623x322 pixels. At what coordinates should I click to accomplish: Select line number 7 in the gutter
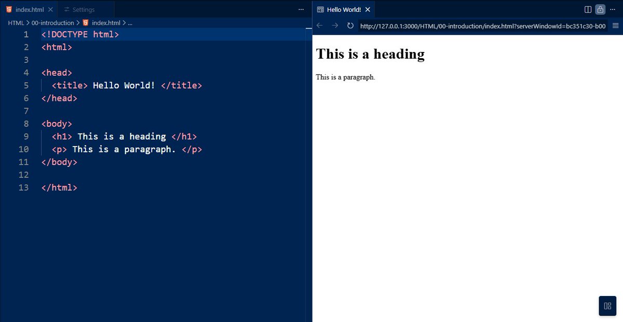coord(26,111)
